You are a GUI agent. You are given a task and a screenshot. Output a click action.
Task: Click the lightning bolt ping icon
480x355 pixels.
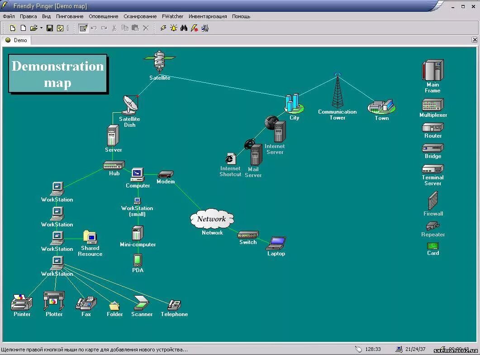tap(163, 28)
